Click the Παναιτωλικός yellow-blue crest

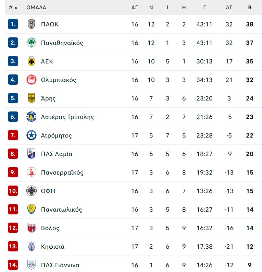(x=32, y=209)
